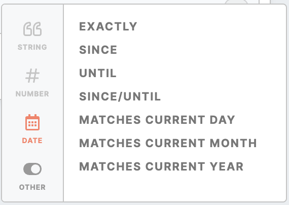Click the left quote mark of the String icon
Image resolution: width=289 pixels, height=205 pixels.
[x=28, y=29]
